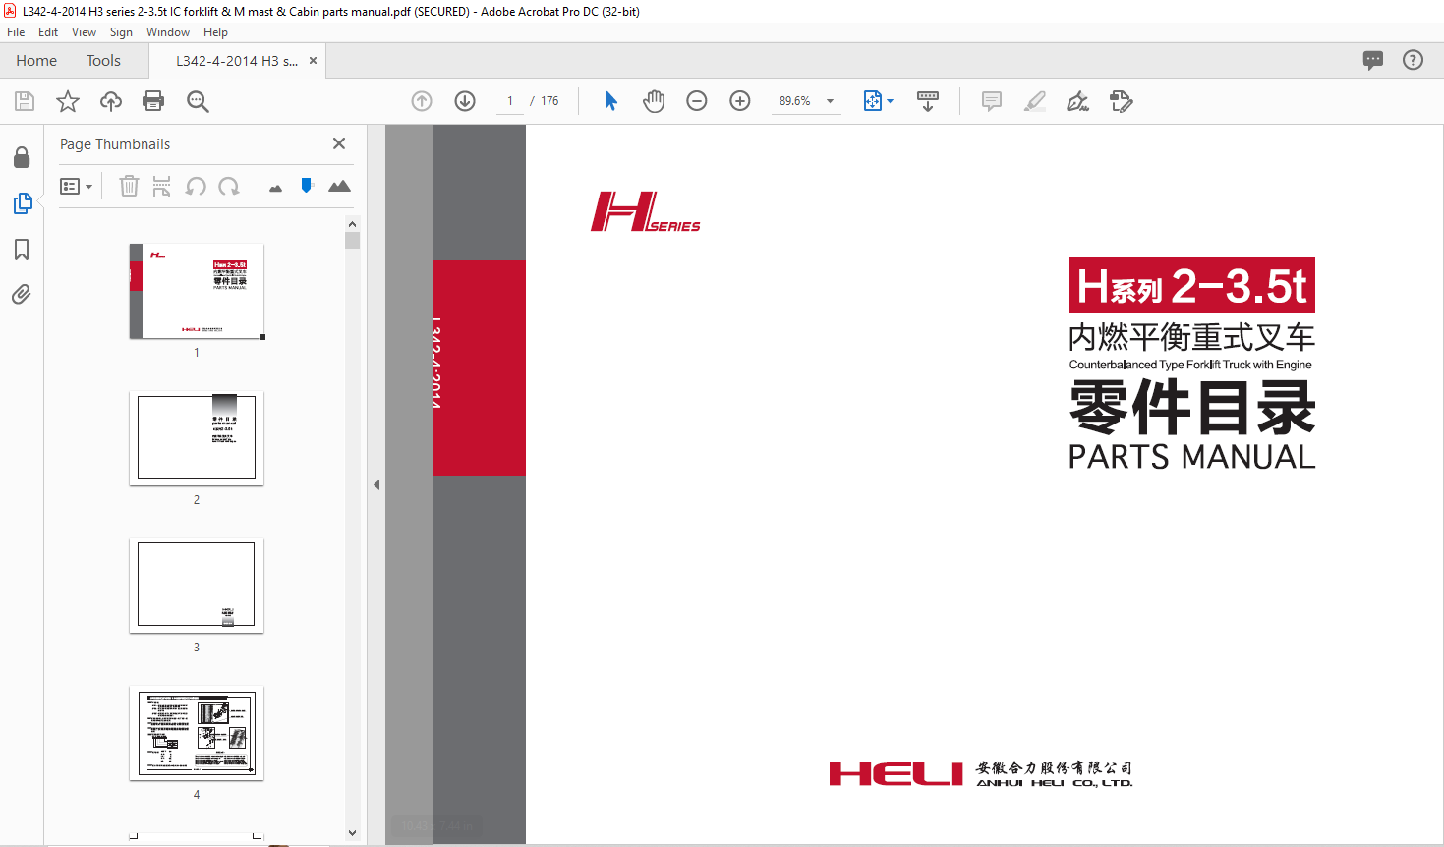Zoom in with the plus icon
This screenshot has height=847, width=1444.
click(x=740, y=101)
